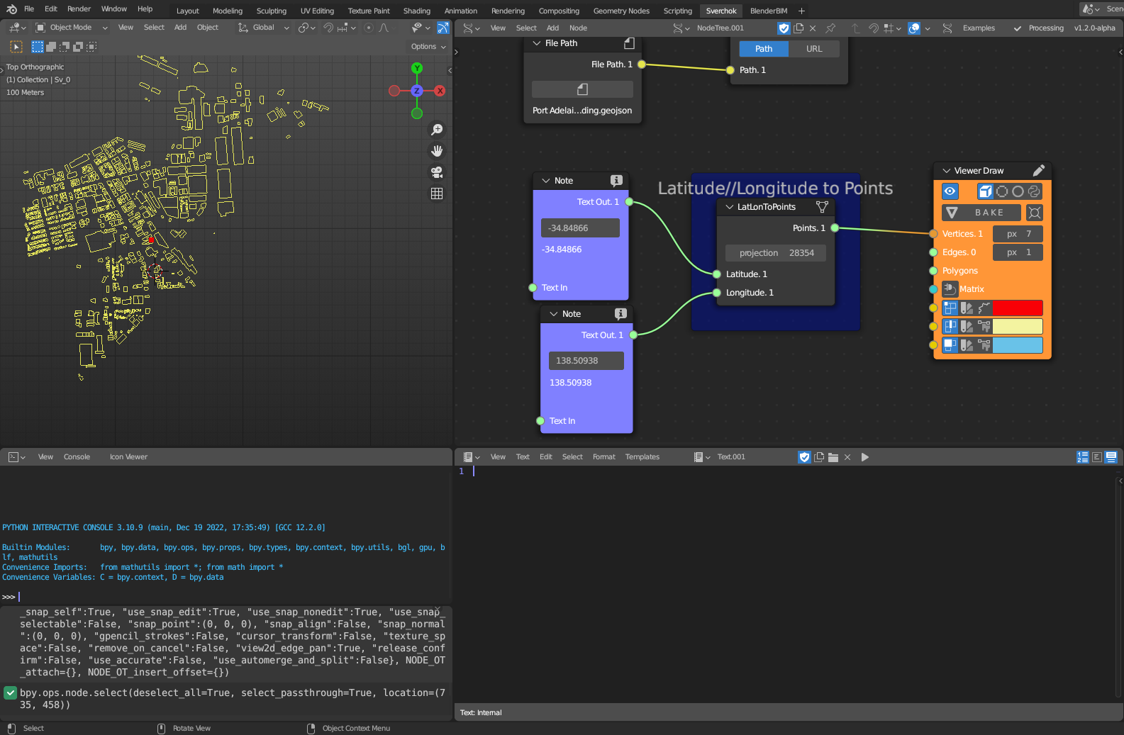Open the Icon Viewer menu in console

click(x=128, y=457)
